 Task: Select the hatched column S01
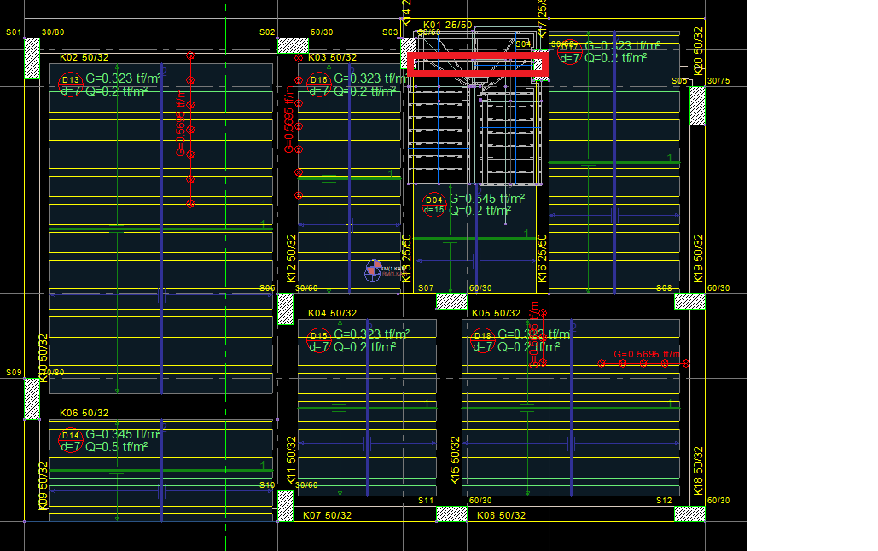click(32, 59)
